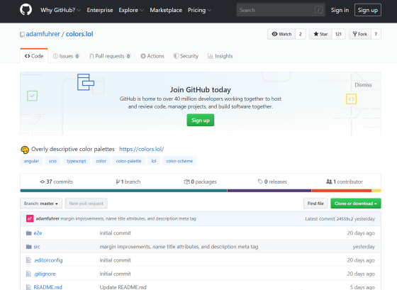Click the tag icon beside 0 releases
The height and width of the screenshot is (290, 397).
click(x=260, y=182)
